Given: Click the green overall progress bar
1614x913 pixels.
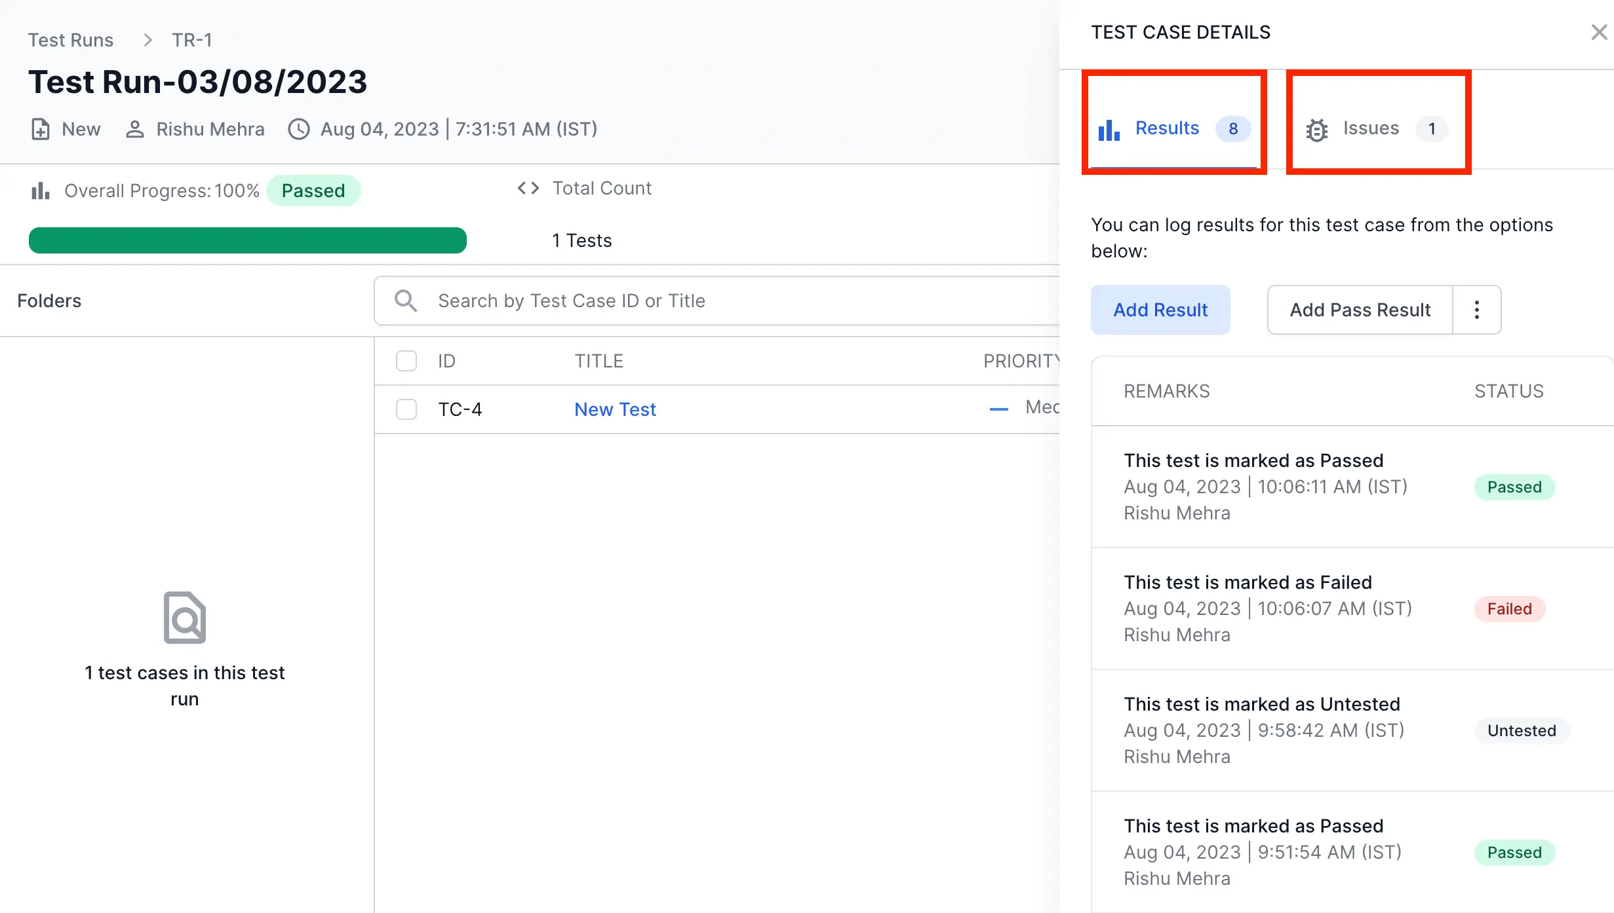Looking at the screenshot, I should tap(248, 240).
